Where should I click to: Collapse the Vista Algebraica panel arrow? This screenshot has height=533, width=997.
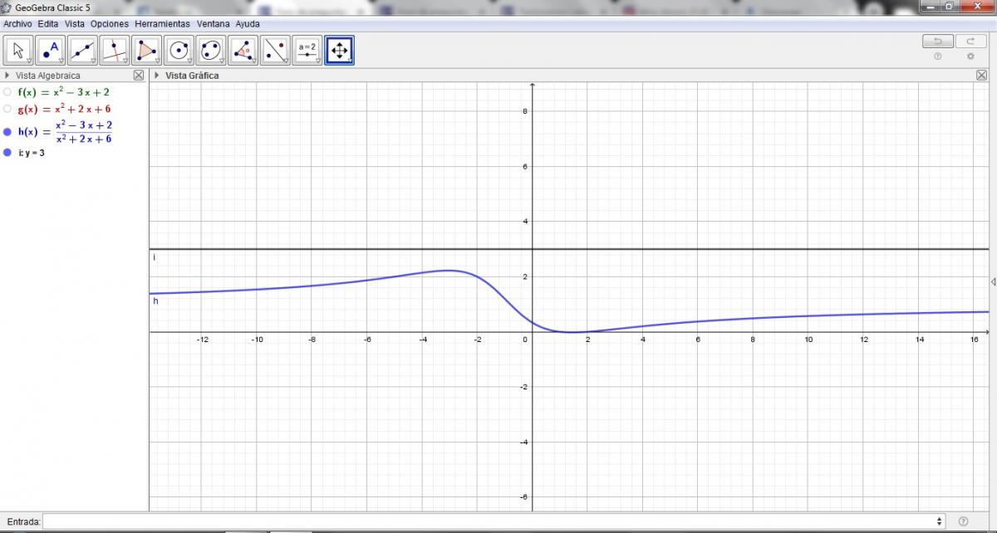pos(7,76)
